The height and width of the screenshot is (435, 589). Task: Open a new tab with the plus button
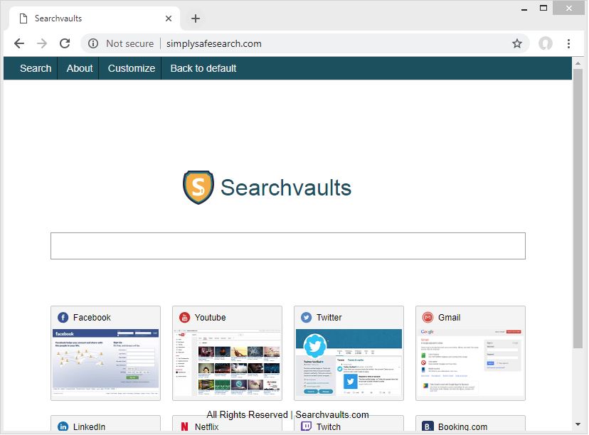[196, 18]
